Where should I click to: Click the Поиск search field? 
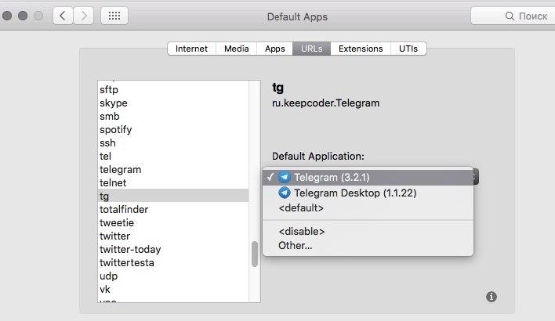point(513,16)
